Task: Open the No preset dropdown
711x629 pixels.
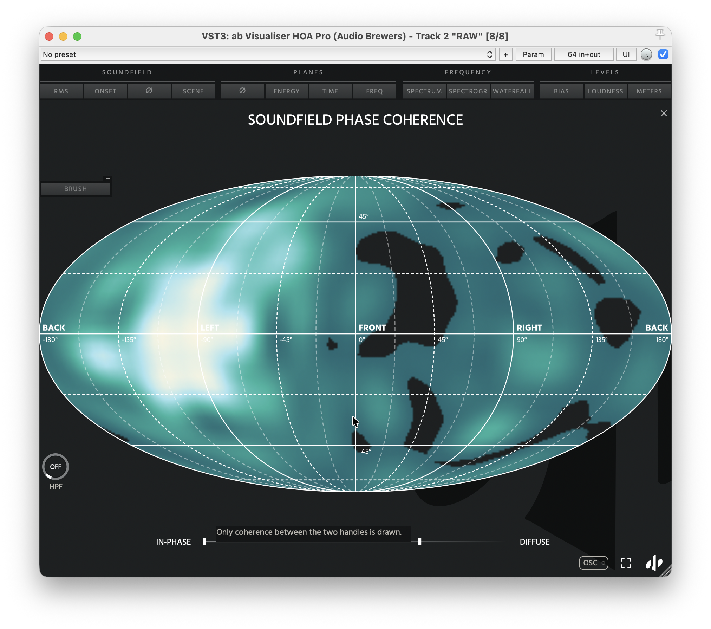Action: 268,54
